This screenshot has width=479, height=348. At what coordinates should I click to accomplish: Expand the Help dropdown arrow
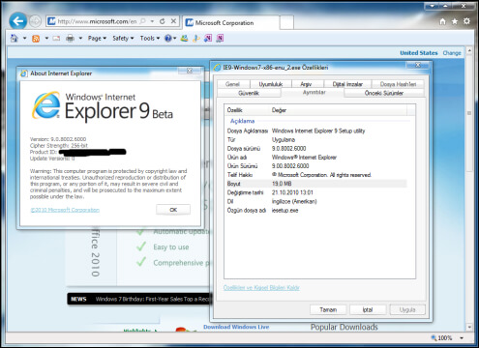click(x=174, y=39)
